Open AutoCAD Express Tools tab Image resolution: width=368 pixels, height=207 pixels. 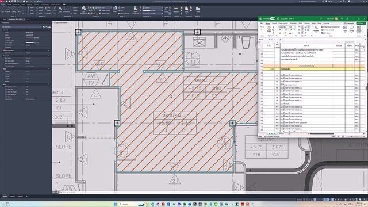tap(55, 5)
